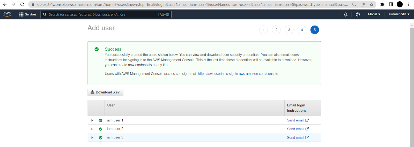
Task: Click the AWS logo home icon
Action: click(x=7, y=14)
